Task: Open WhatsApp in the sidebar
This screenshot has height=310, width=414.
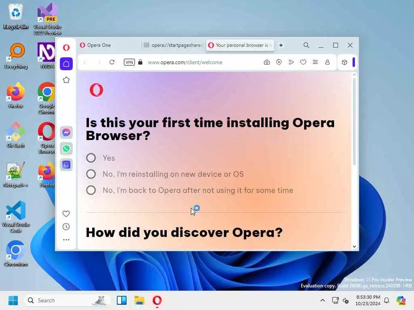Action: tap(66, 149)
